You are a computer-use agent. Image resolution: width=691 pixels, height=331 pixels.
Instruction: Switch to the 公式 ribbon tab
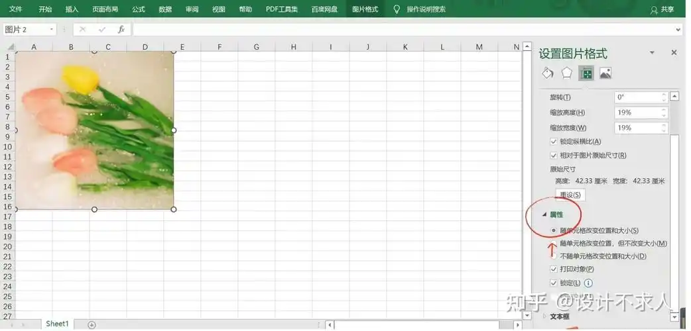[x=139, y=9]
